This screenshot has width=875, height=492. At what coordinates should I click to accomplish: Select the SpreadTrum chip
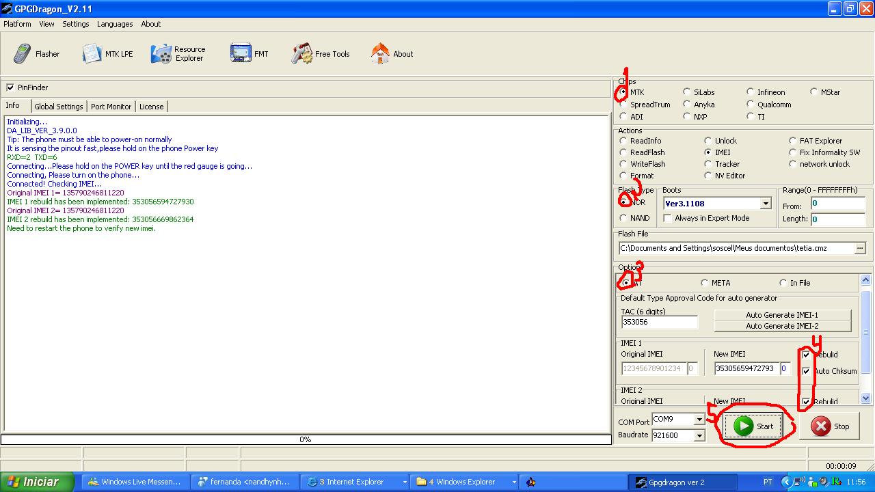[x=623, y=105]
